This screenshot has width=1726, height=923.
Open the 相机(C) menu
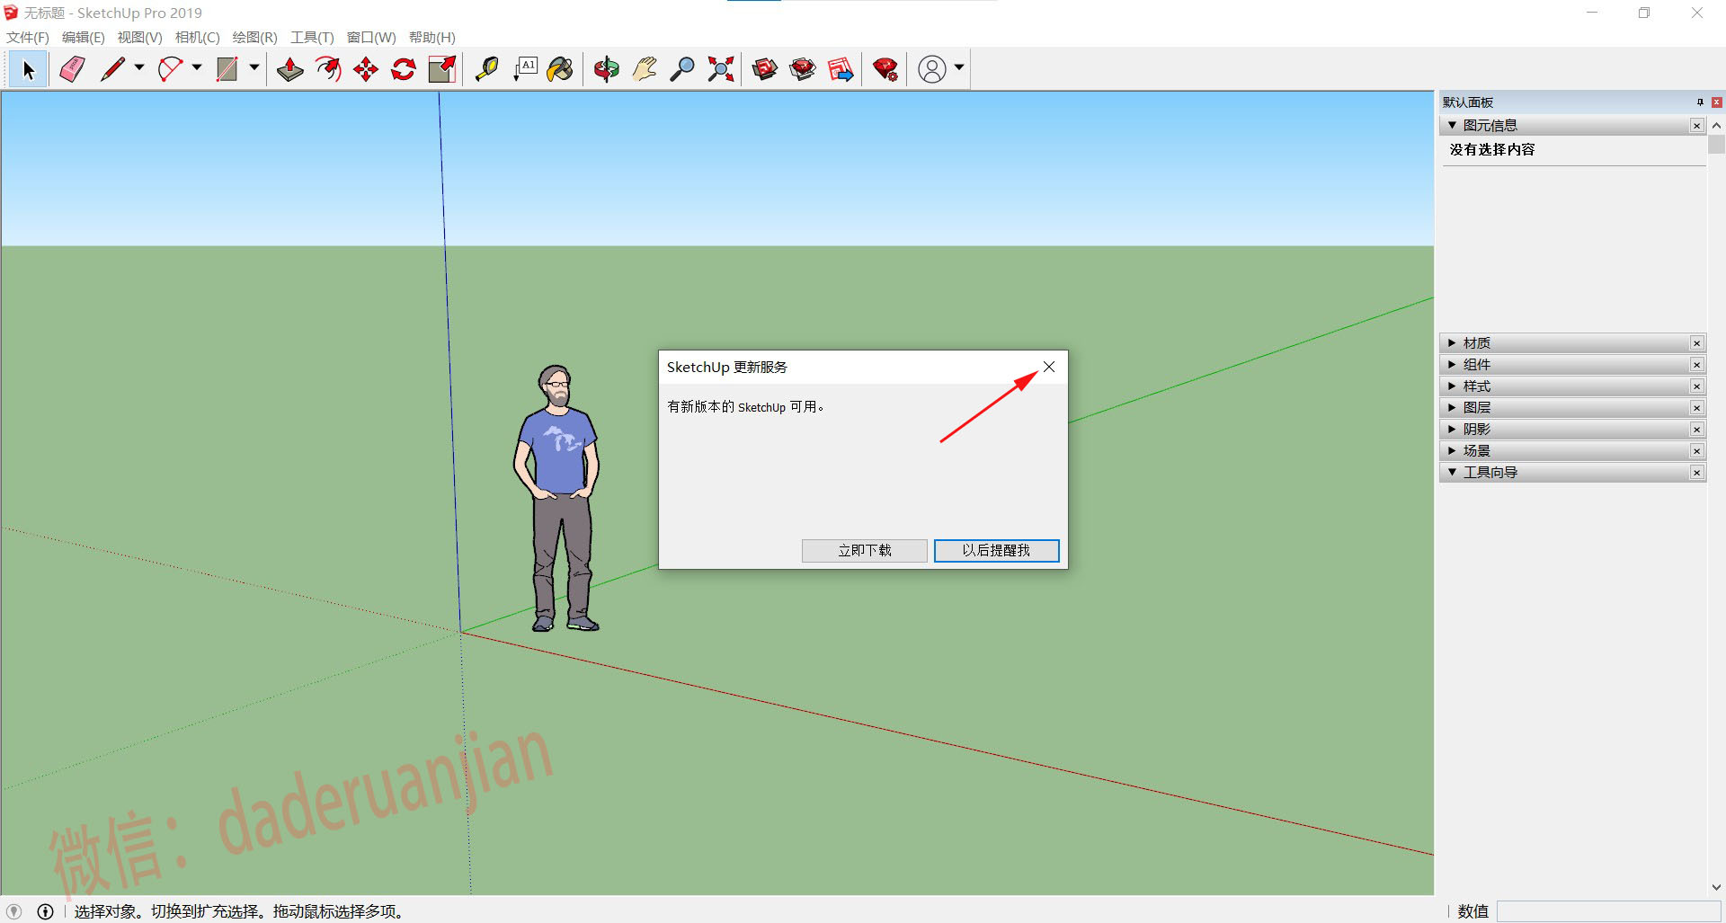198,37
